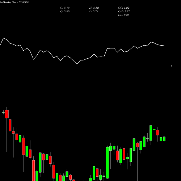Click the axis label 7 beside the blue line
This screenshot has height=181, width=181.
[171, 66]
